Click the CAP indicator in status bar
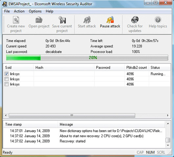Viewport: 174px width, 157px height. click(140, 152)
